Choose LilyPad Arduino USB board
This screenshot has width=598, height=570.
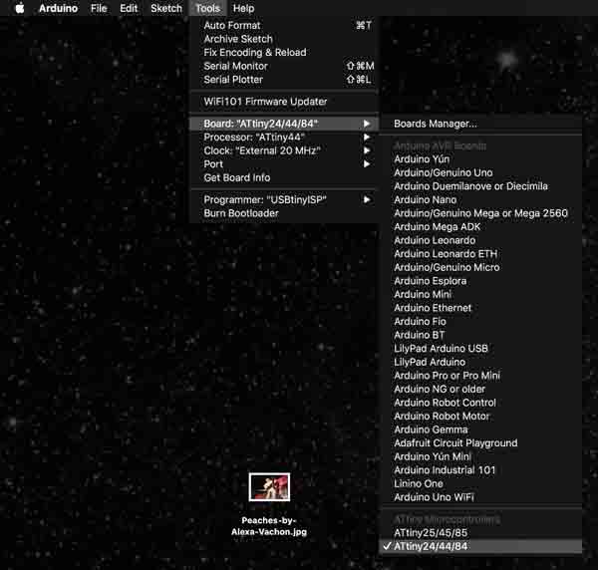pos(481,349)
